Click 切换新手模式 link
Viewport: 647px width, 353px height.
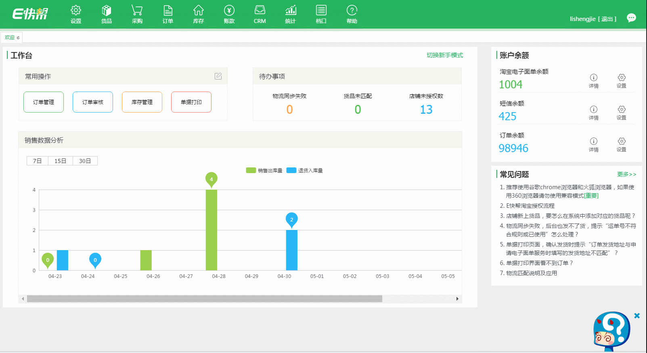tap(445, 55)
